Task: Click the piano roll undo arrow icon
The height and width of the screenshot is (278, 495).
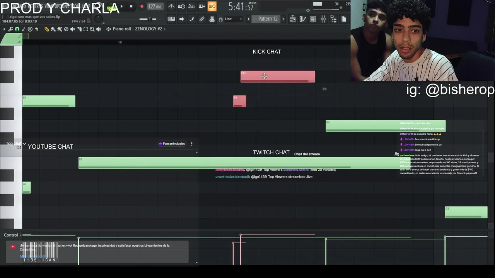Action: (x=36, y=29)
